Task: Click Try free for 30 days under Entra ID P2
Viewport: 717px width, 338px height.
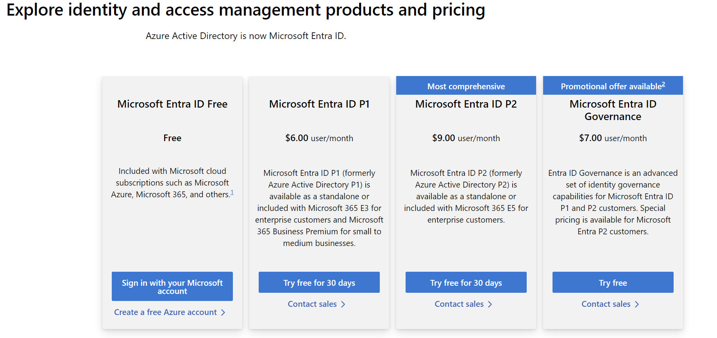Action: tap(466, 282)
